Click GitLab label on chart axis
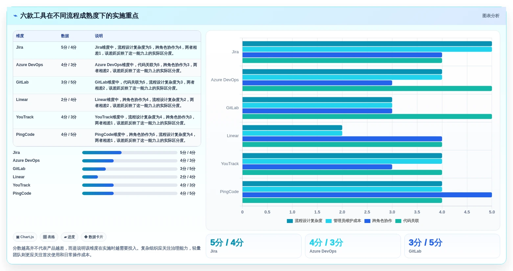This screenshot has width=513, height=271. 232,108
